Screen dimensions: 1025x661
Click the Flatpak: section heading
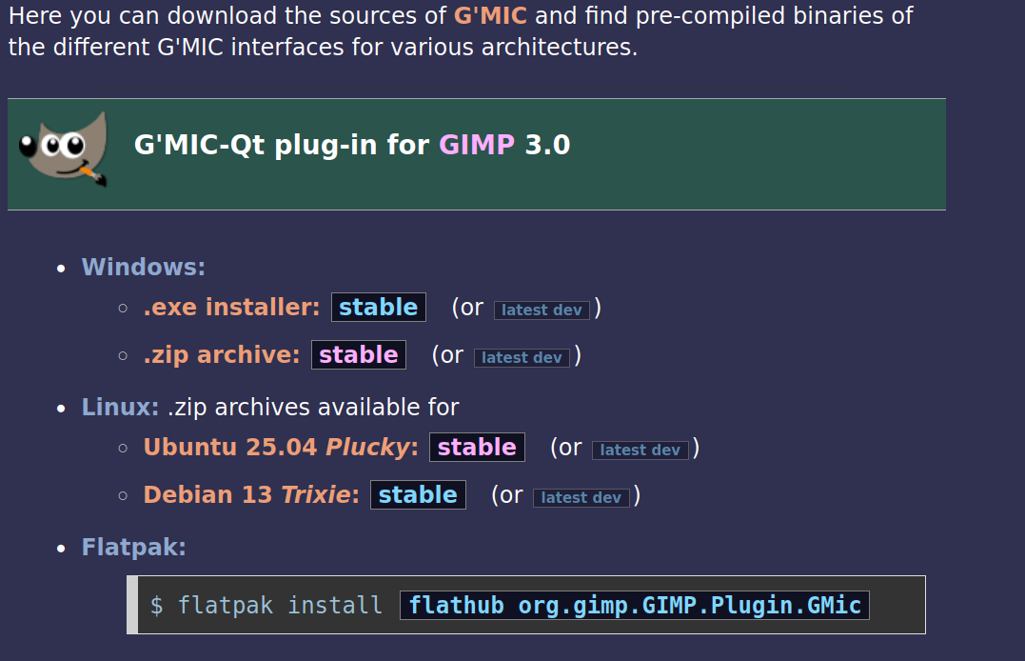(x=133, y=547)
